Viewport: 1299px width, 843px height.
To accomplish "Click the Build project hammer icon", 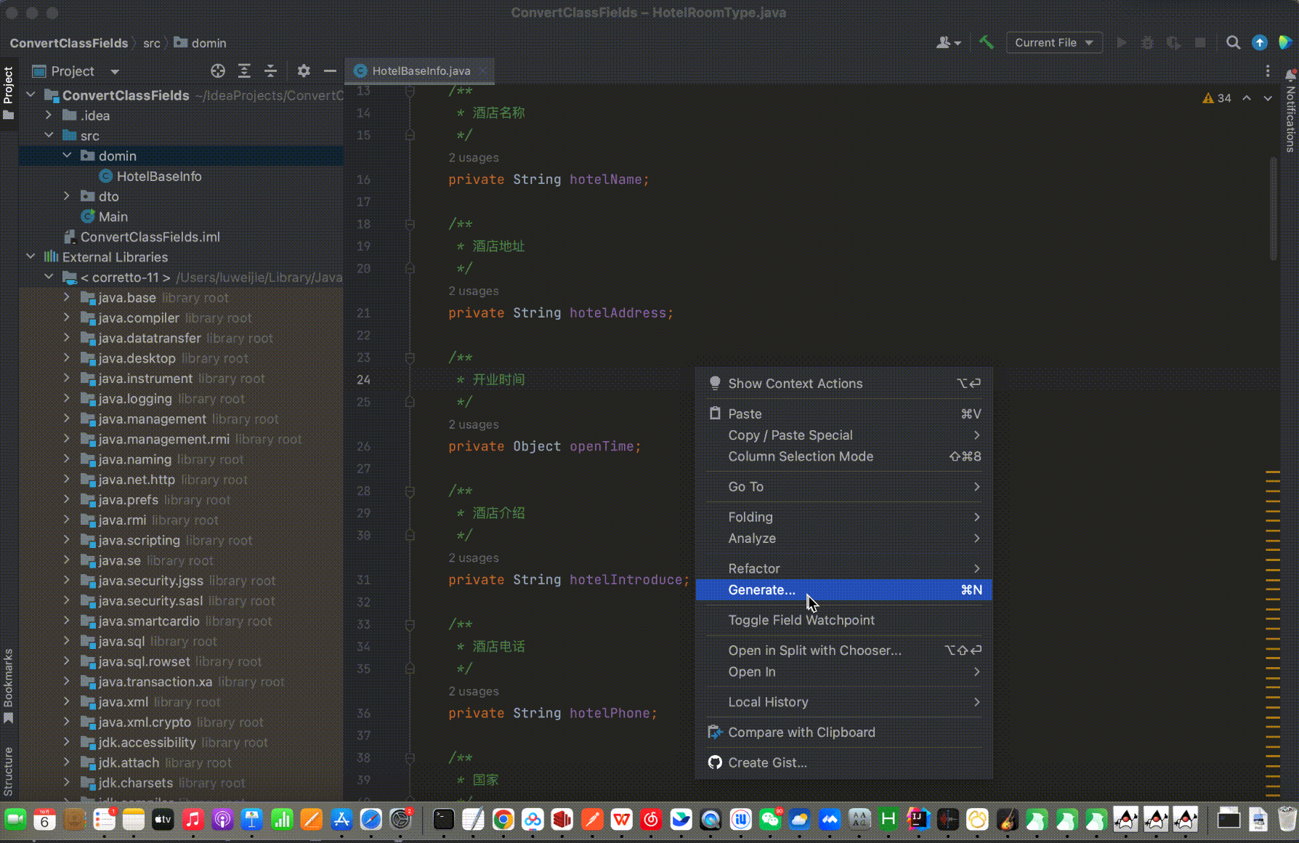I will tap(986, 43).
